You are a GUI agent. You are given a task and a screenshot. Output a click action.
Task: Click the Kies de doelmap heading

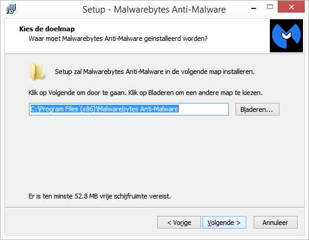(47, 29)
